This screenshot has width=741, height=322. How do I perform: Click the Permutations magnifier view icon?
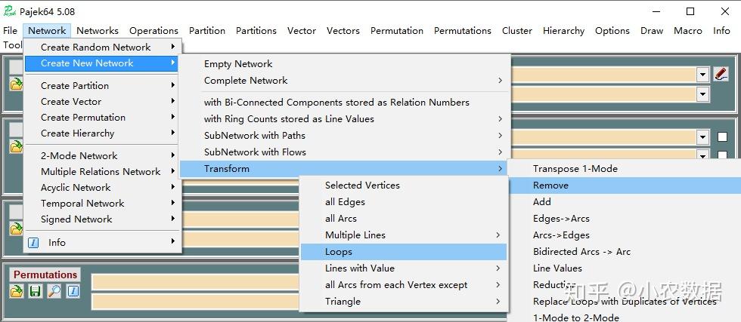click(x=54, y=291)
